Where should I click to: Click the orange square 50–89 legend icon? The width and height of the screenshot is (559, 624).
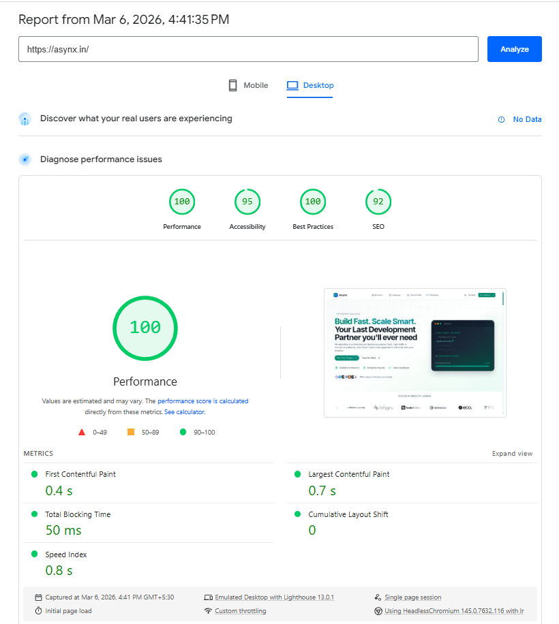click(131, 432)
